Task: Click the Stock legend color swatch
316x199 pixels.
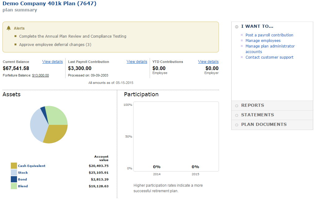Action: [x=14, y=173]
